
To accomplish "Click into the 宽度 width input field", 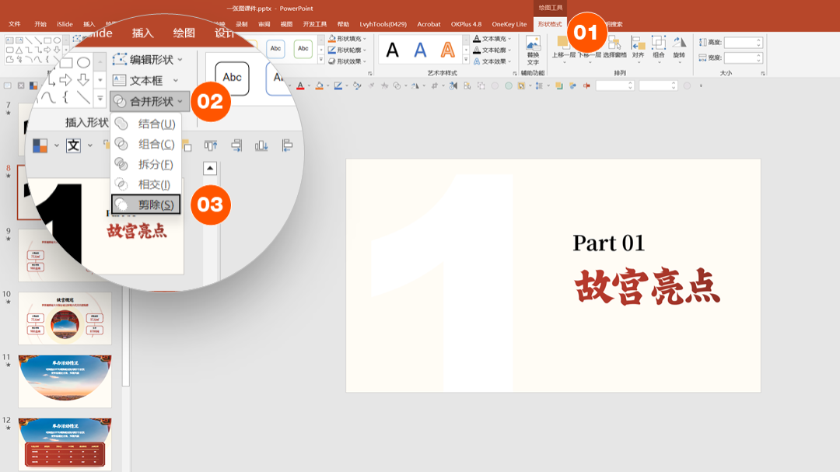I will (743, 58).
